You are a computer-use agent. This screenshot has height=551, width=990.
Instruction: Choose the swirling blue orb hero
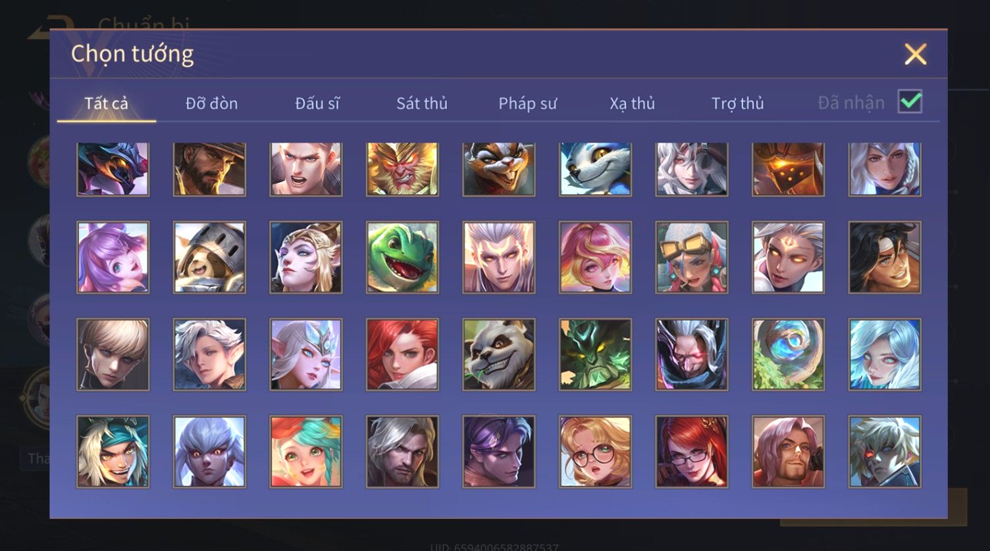[788, 354]
